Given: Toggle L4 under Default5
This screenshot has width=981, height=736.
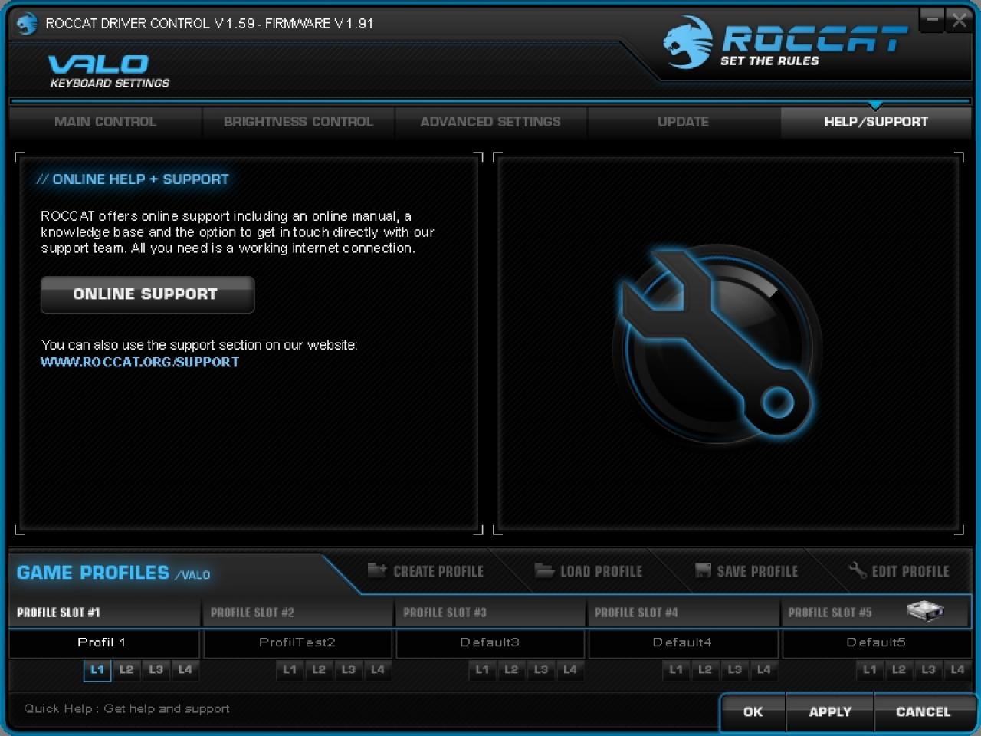Looking at the screenshot, I should tap(957, 670).
